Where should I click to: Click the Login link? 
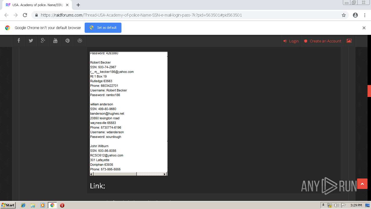pos(291,41)
